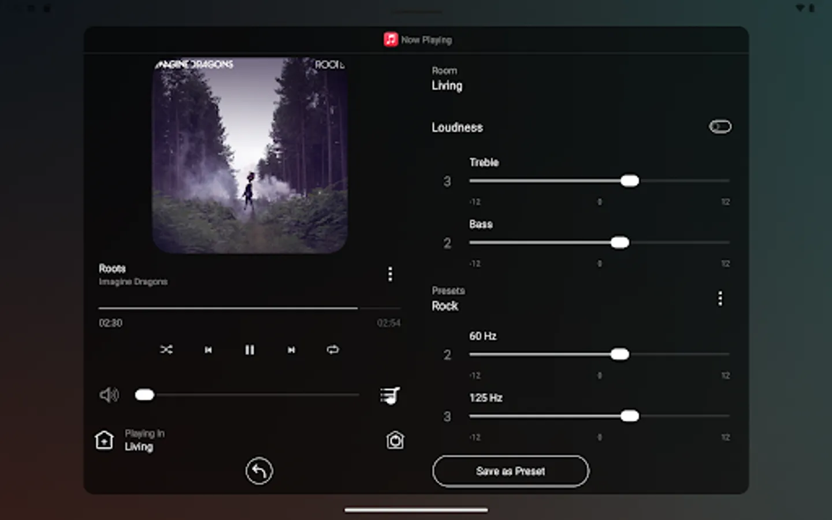The image size is (832, 520).
Task: Click the elapsed time 02:30
Action: (110, 323)
